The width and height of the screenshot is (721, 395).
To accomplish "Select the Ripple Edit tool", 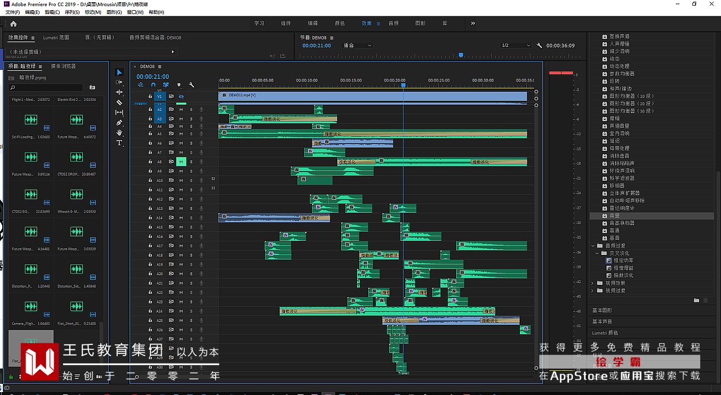I will (x=119, y=92).
